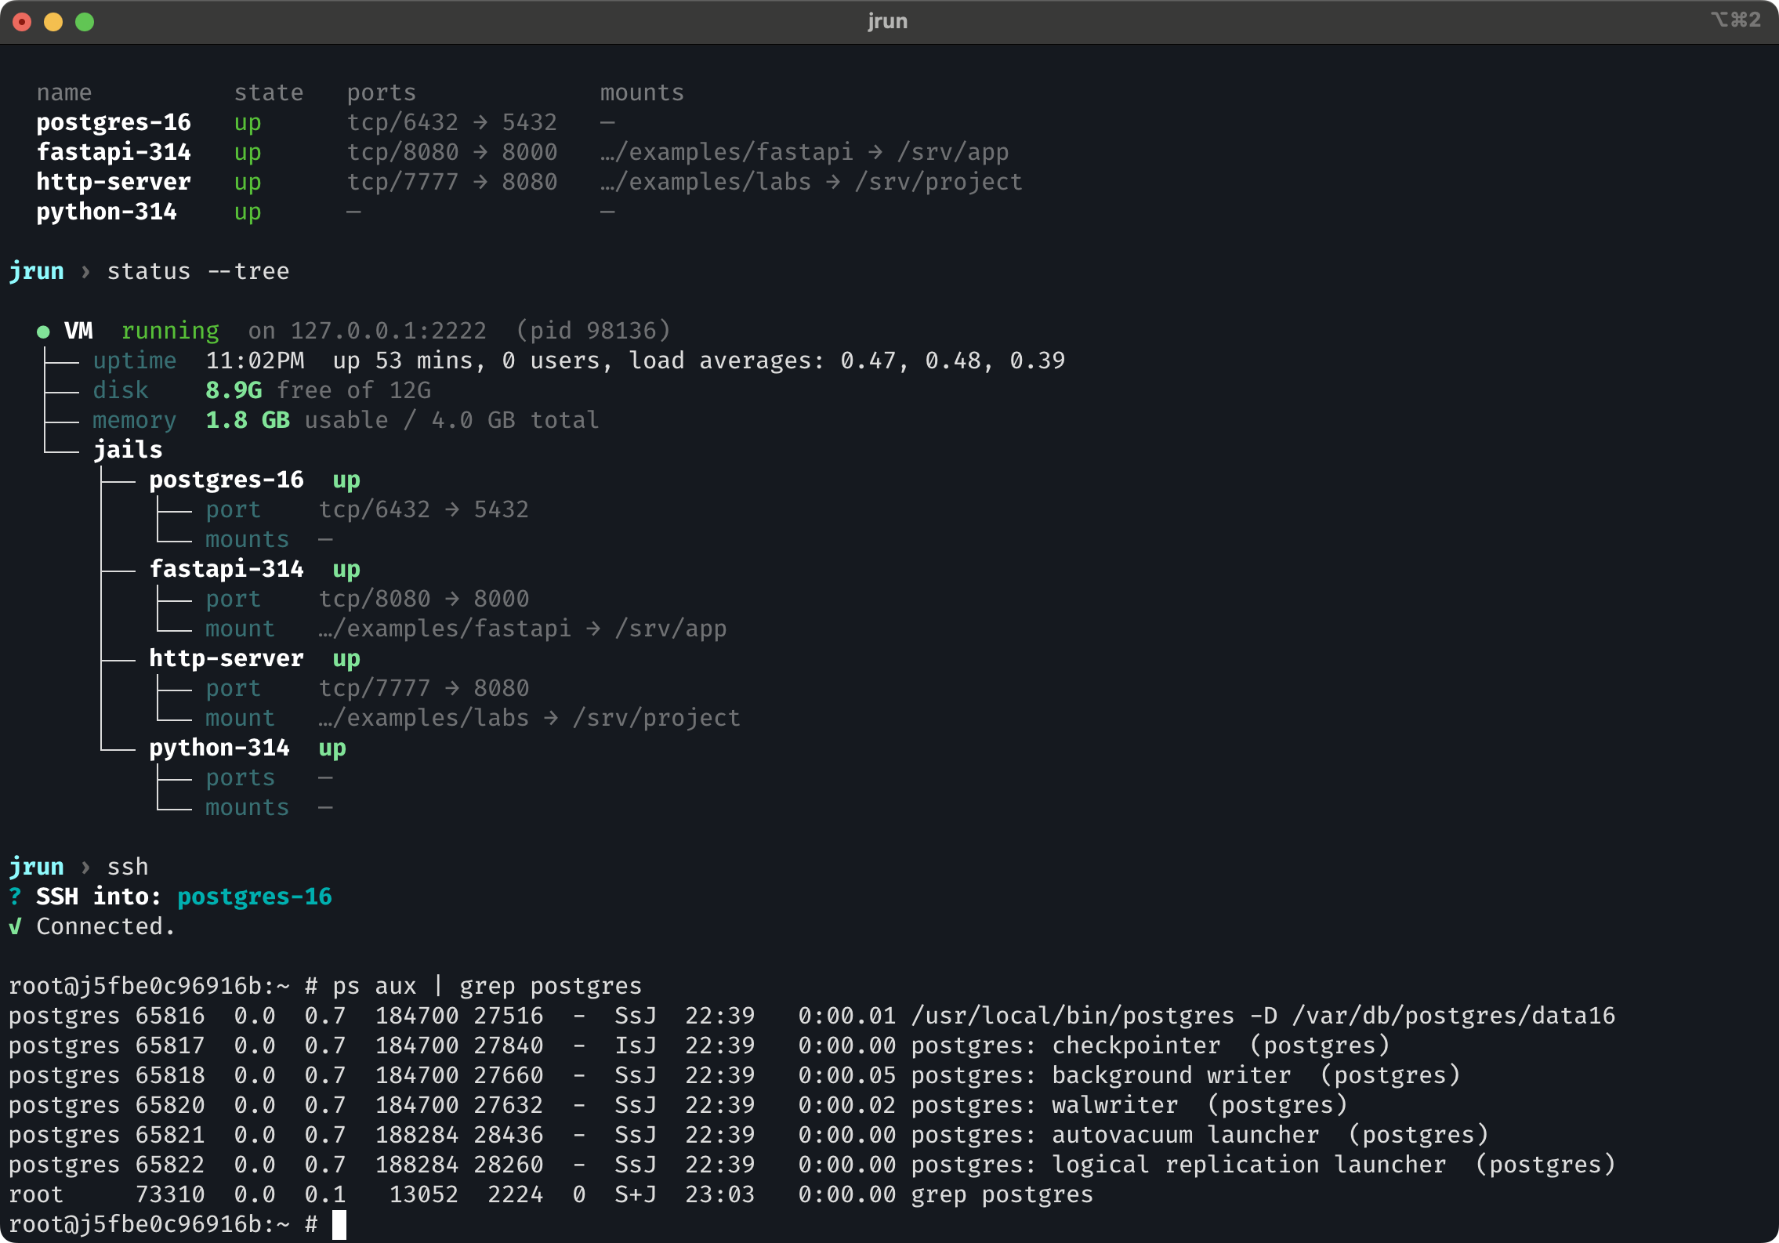This screenshot has height=1243, width=1779.
Task: Click the PID 65816 in process list
Action: click(170, 1016)
